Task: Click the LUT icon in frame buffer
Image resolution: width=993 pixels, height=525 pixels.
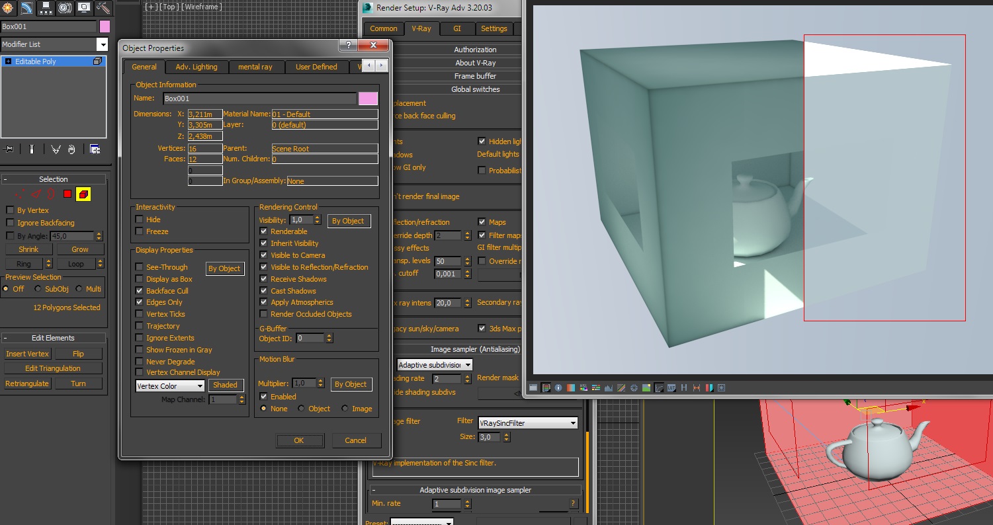Action: click(671, 387)
